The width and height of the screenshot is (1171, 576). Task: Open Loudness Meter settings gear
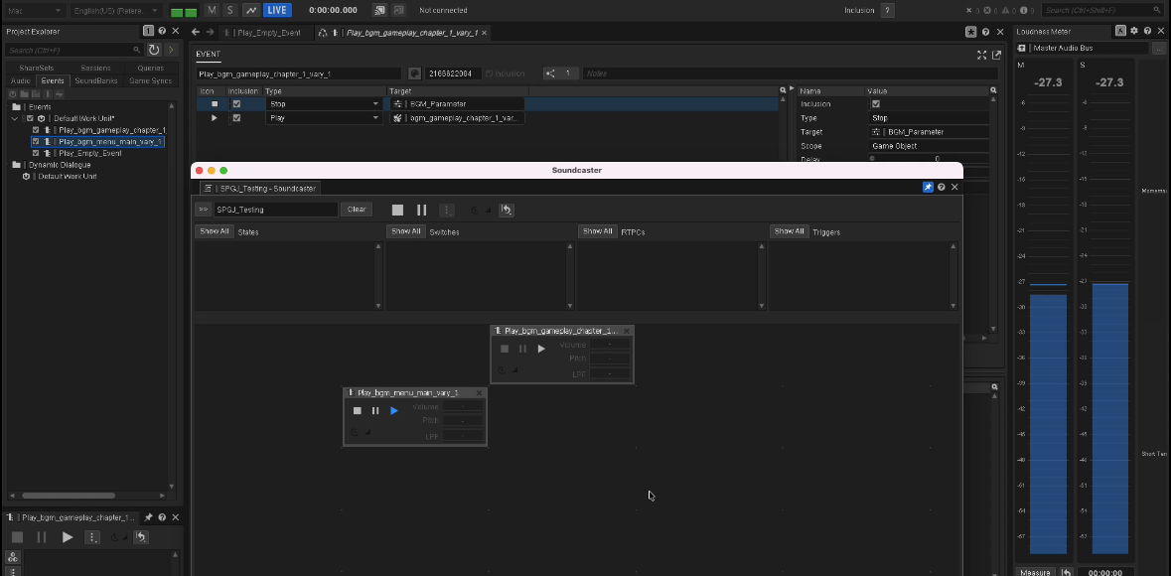(x=1134, y=32)
